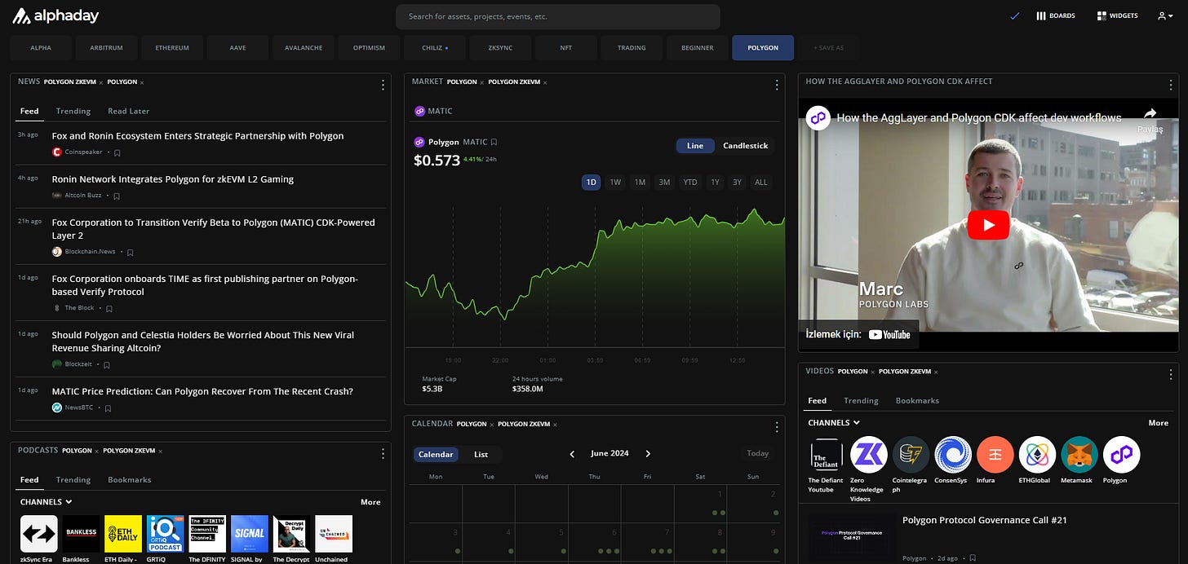This screenshot has width=1188, height=564.
Task: Select 1M chart timeframe
Action: [x=640, y=183]
